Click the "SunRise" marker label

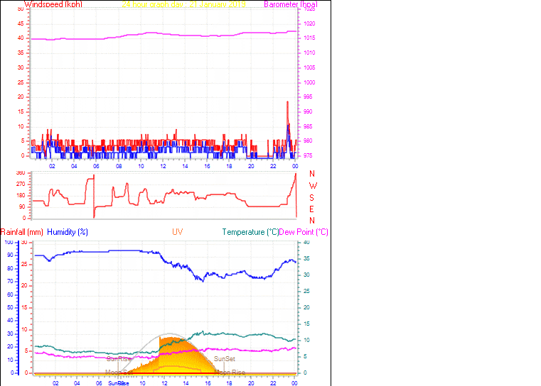[x=119, y=359]
